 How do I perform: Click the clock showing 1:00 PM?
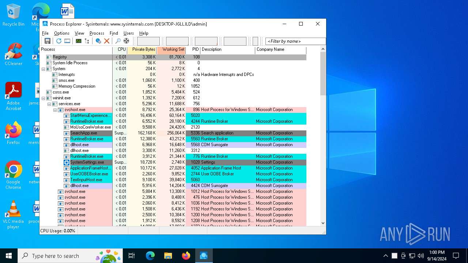[437, 252]
